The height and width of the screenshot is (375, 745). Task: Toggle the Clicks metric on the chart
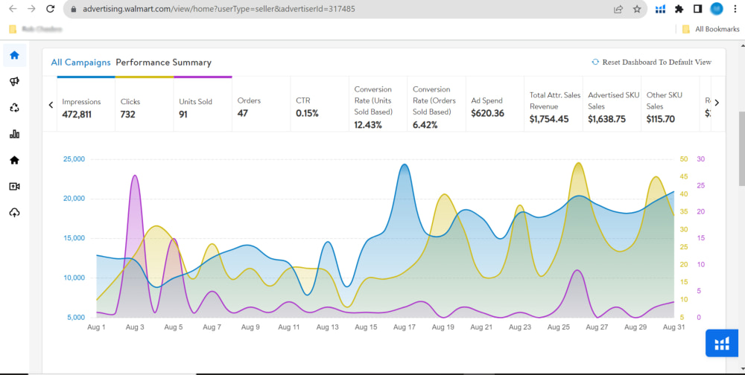coord(144,107)
